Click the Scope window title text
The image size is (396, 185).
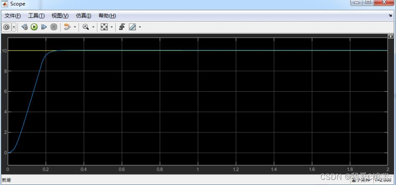(x=18, y=4)
